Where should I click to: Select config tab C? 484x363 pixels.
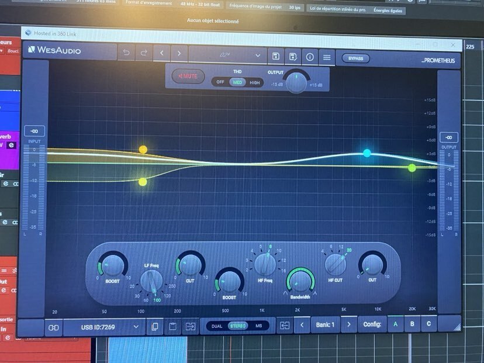point(428,323)
